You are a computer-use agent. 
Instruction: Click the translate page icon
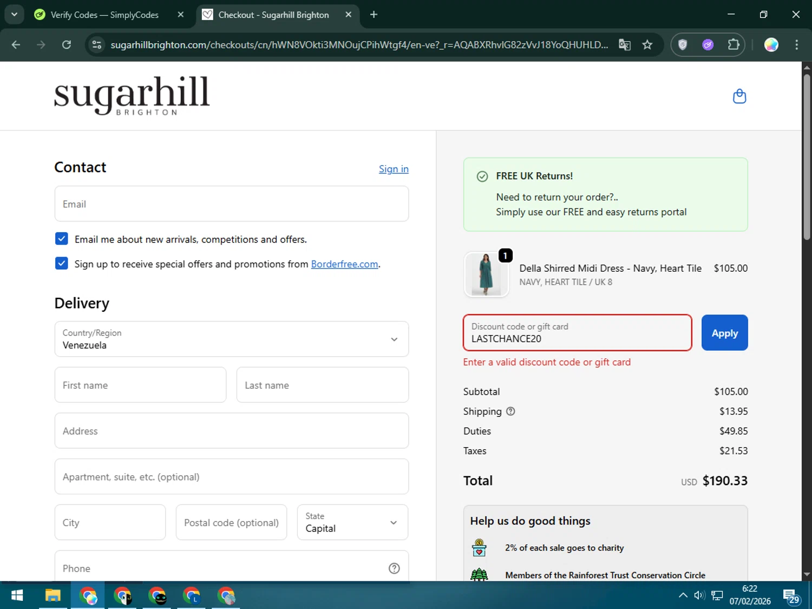pos(625,44)
